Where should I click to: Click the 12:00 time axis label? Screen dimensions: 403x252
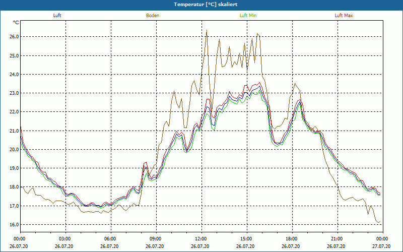coord(202,239)
